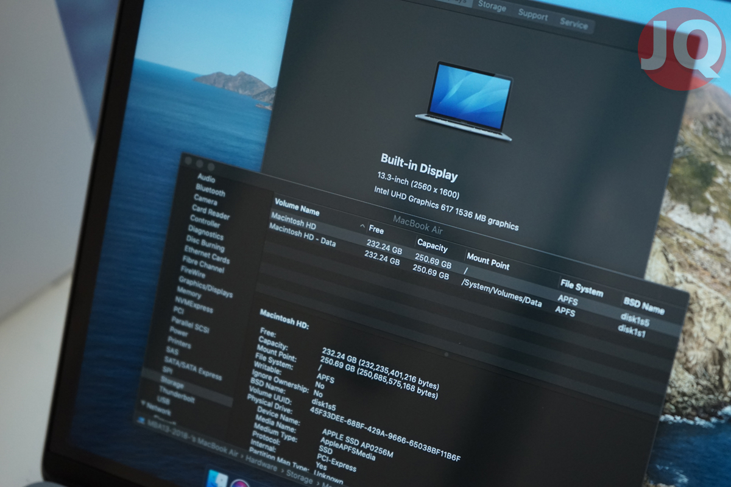Click the disk1s1 BSD name cell
The height and width of the screenshot is (487, 731).
pyautogui.click(x=632, y=330)
